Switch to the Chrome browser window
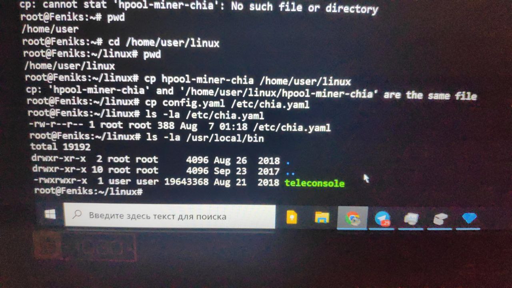 352,218
